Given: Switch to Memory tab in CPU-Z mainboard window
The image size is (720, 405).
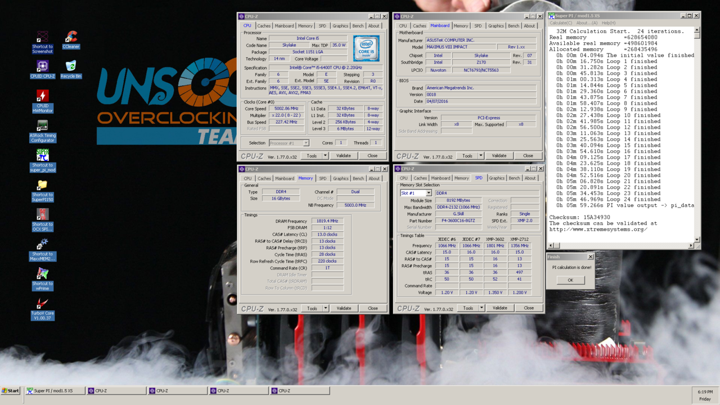Looking at the screenshot, I should point(461,26).
